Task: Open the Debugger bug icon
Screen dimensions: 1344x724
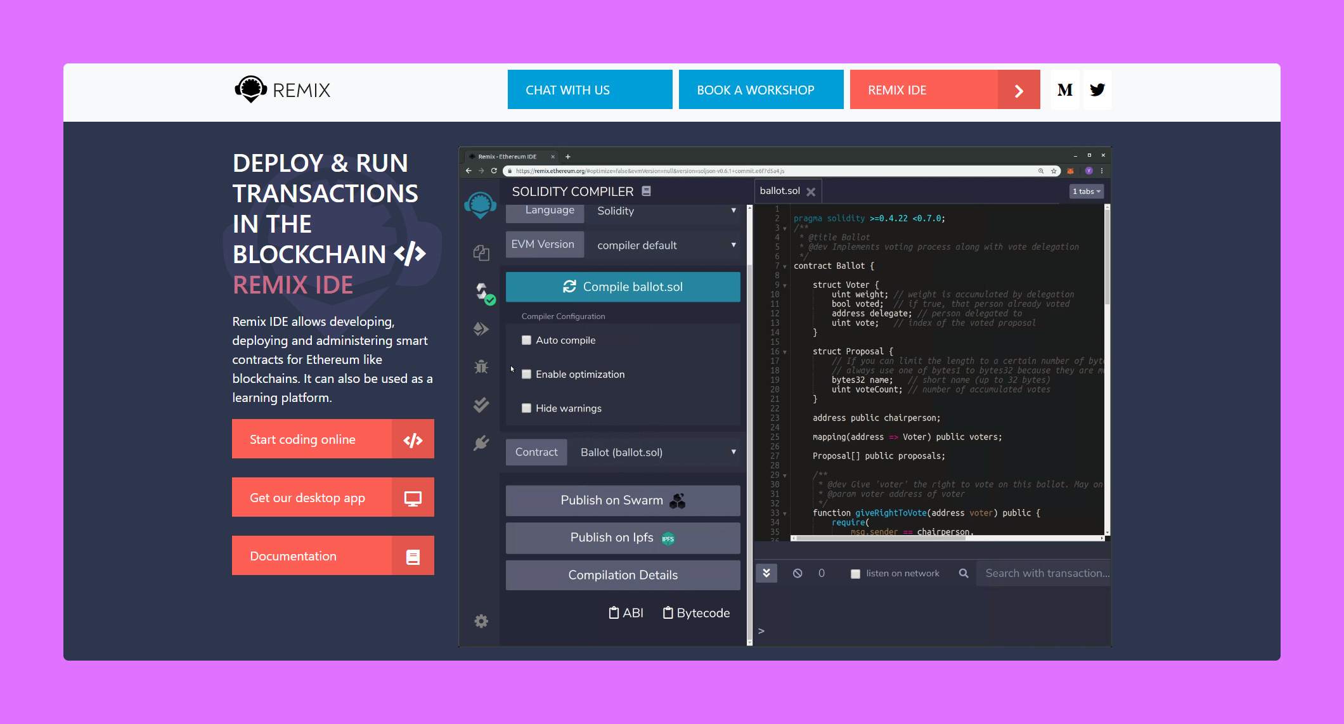Action: click(x=481, y=366)
